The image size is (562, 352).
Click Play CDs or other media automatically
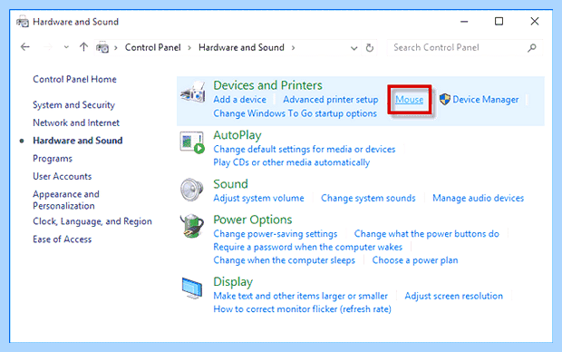coord(291,162)
